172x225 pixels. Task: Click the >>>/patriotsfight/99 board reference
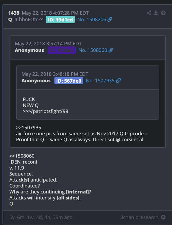point(45,111)
